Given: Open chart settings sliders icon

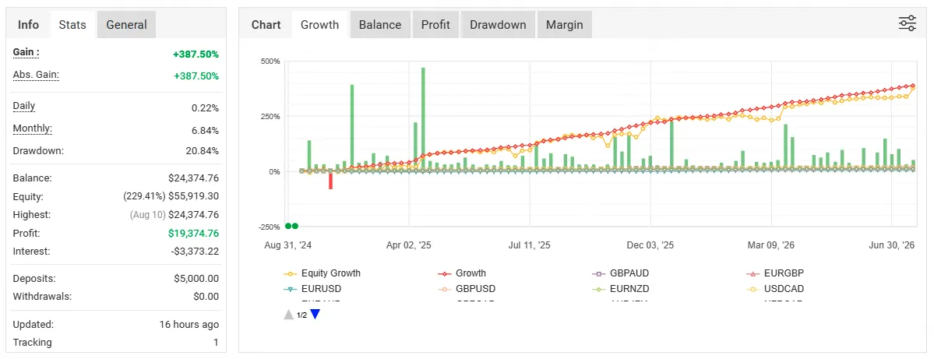Looking at the screenshot, I should point(908,24).
